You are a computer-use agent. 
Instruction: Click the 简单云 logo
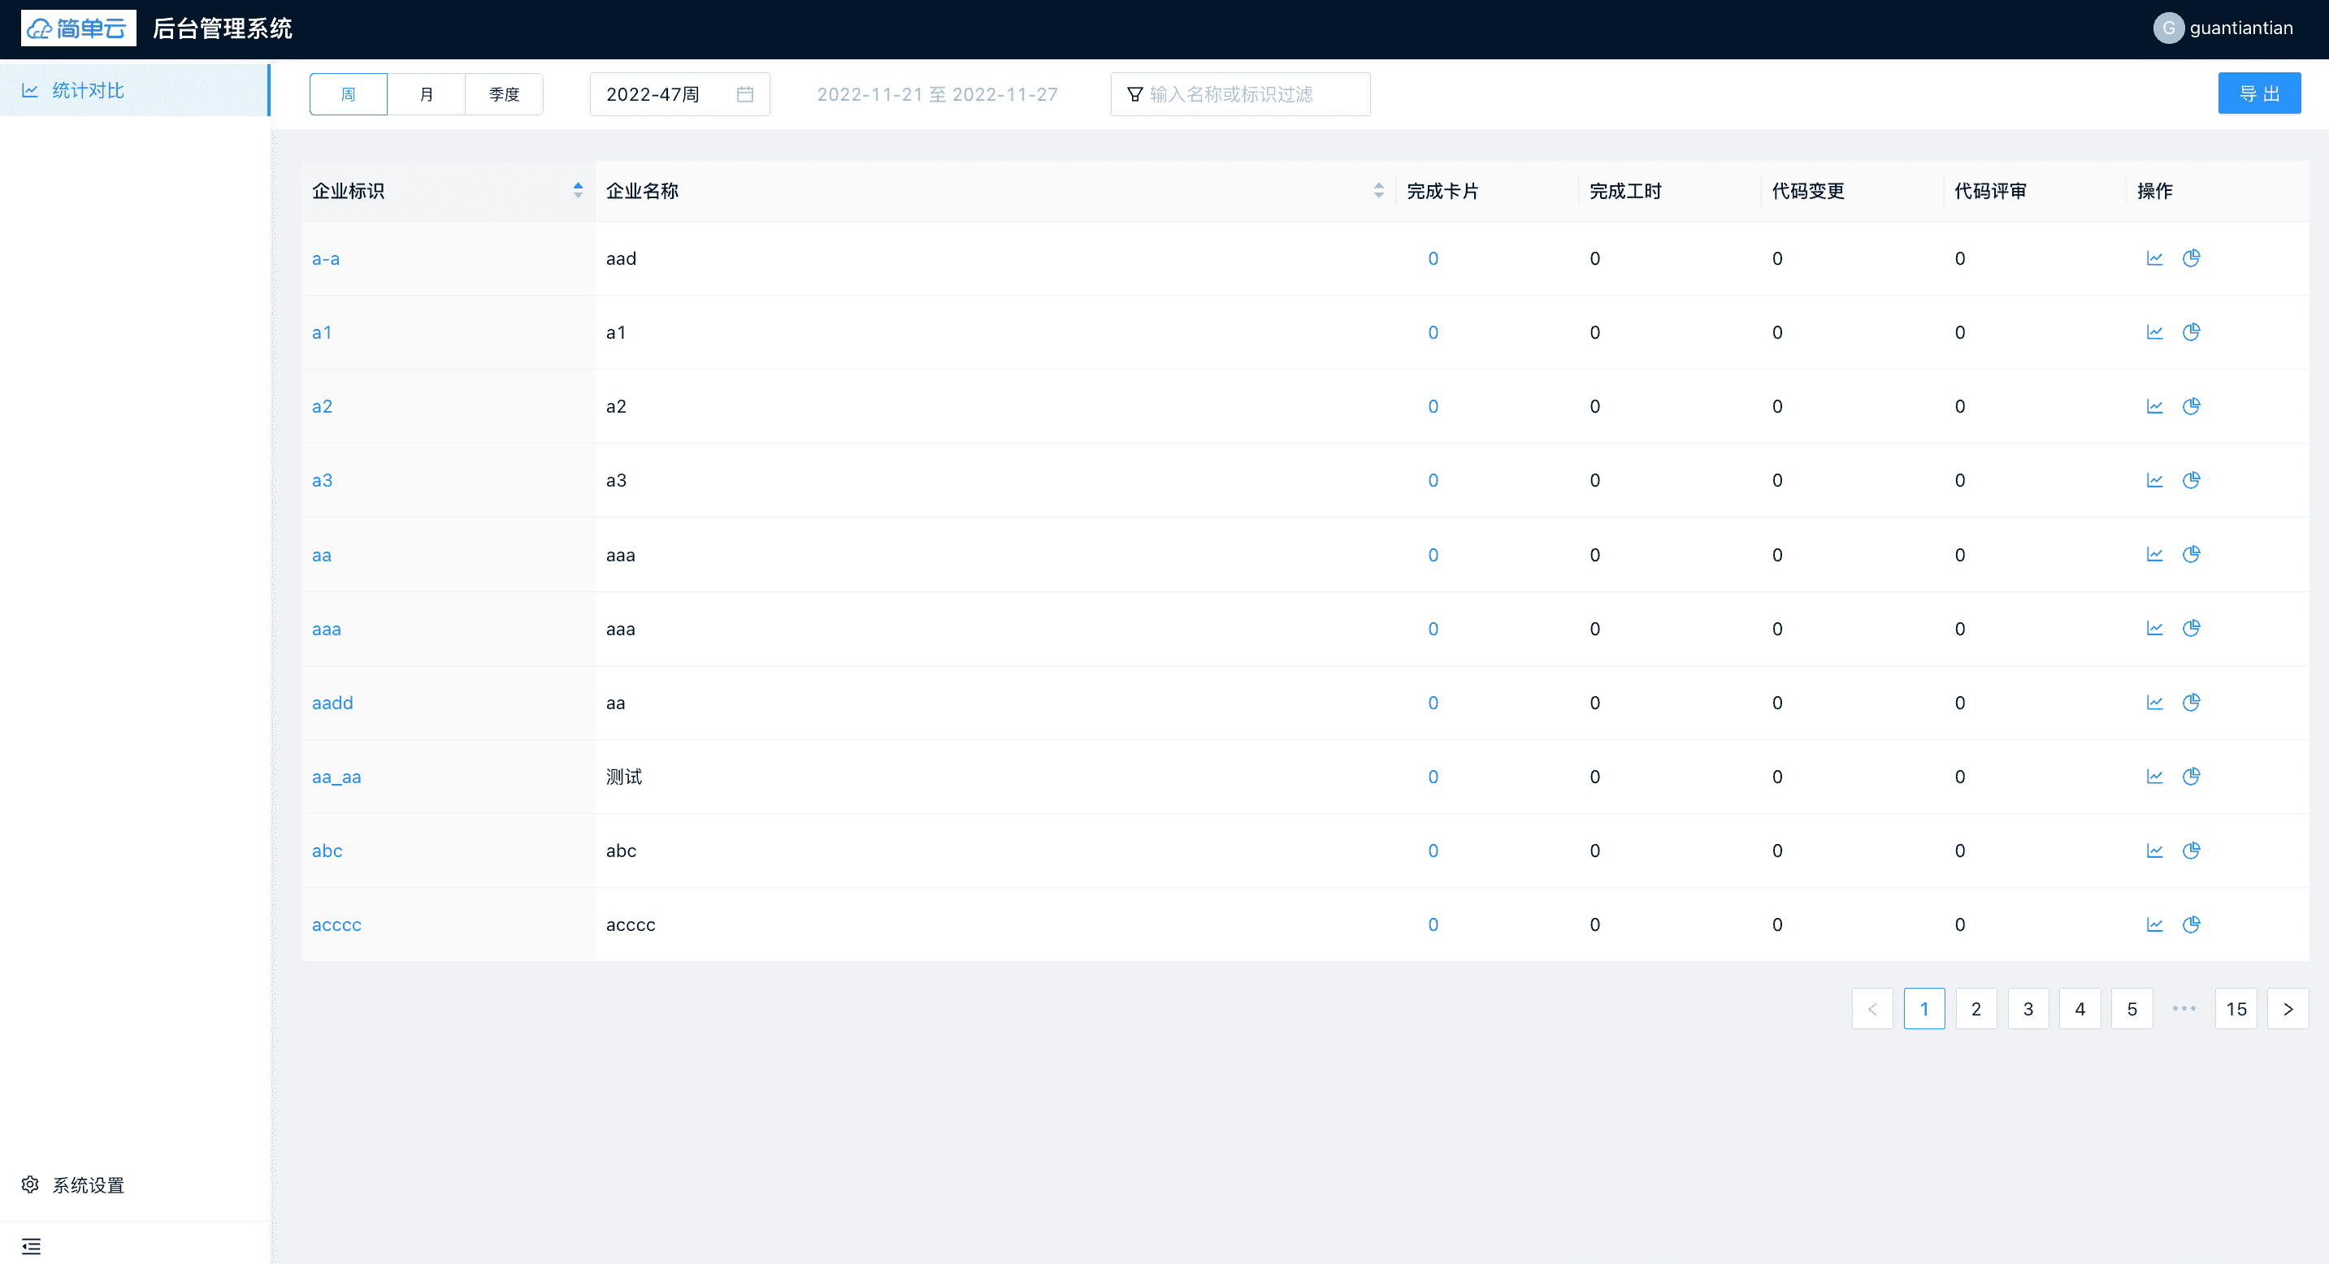[x=78, y=28]
